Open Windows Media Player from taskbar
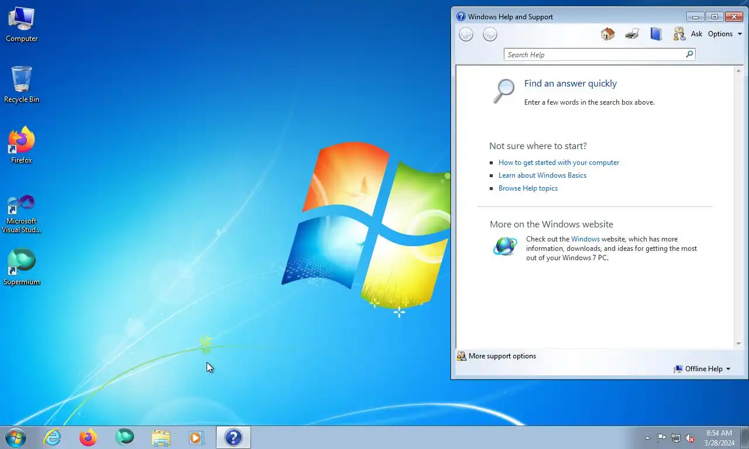 click(196, 437)
